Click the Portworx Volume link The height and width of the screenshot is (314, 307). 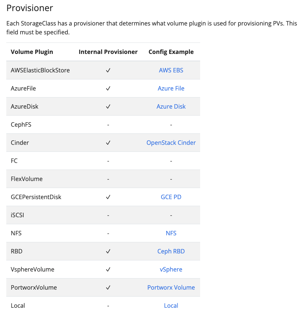[x=171, y=287]
